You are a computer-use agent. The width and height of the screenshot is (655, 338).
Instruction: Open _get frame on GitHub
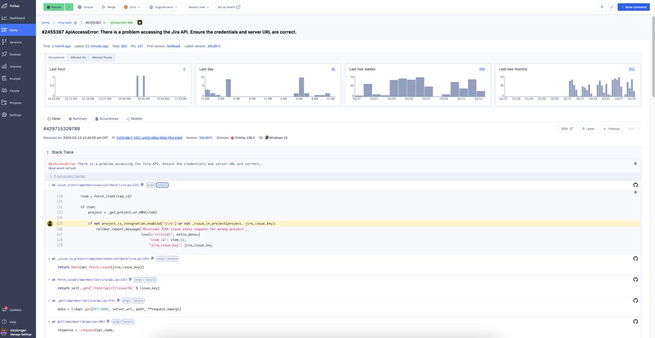point(635,300)
